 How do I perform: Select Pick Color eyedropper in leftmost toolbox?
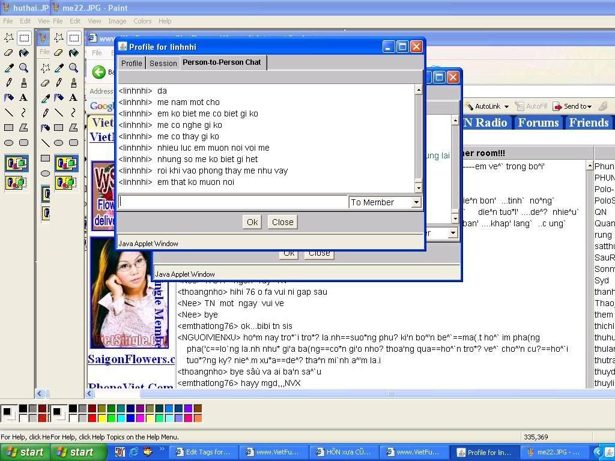pyautogui.click(x=8, y=68)
